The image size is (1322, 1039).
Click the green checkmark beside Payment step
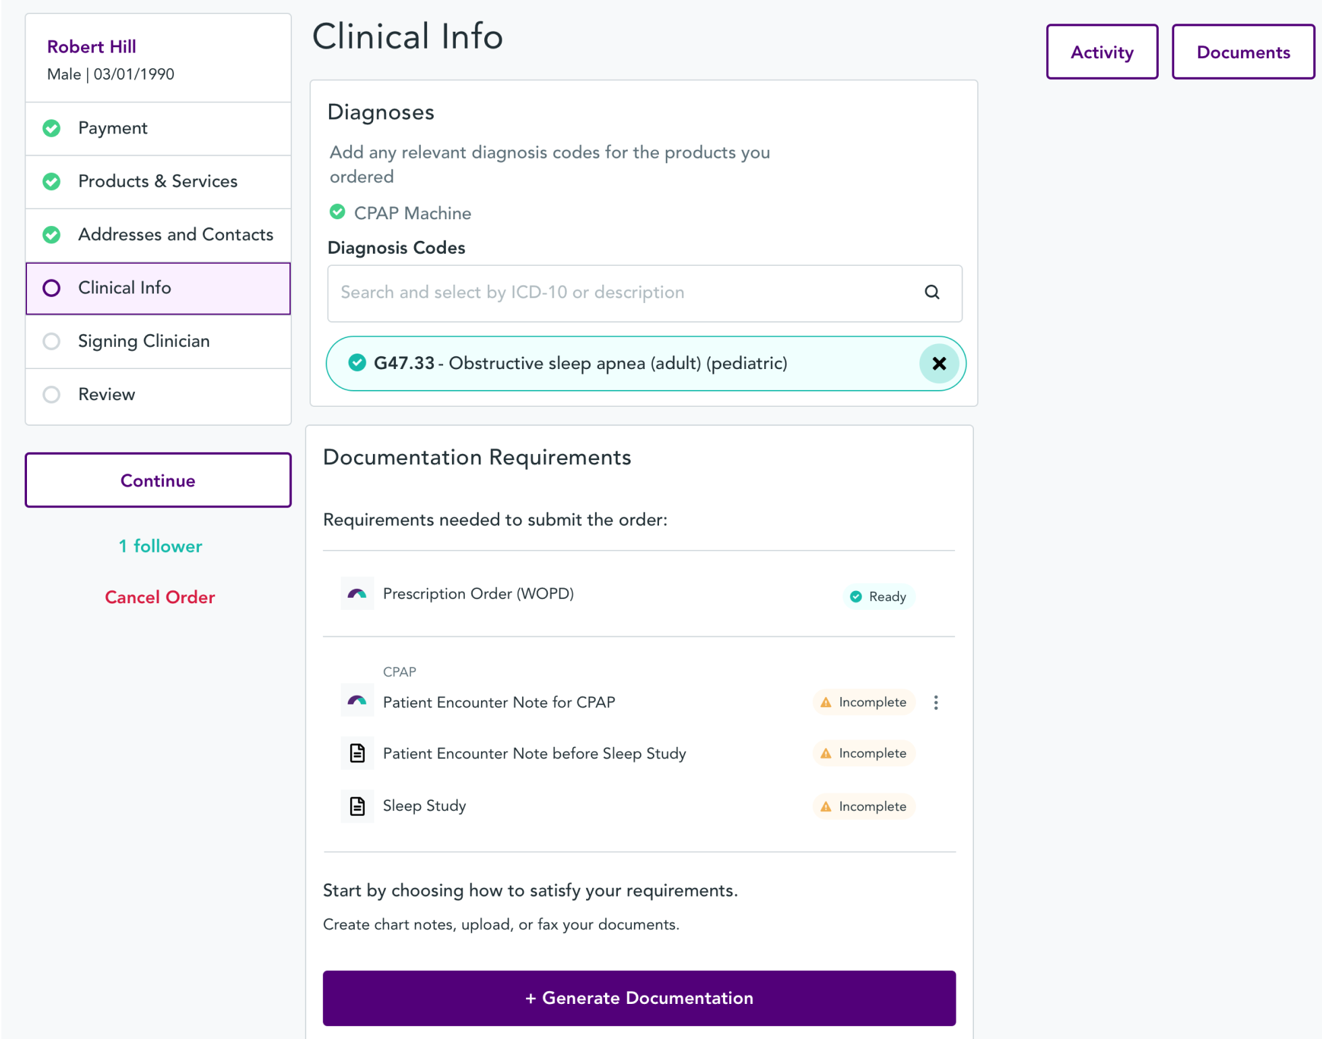click(51, 128)
